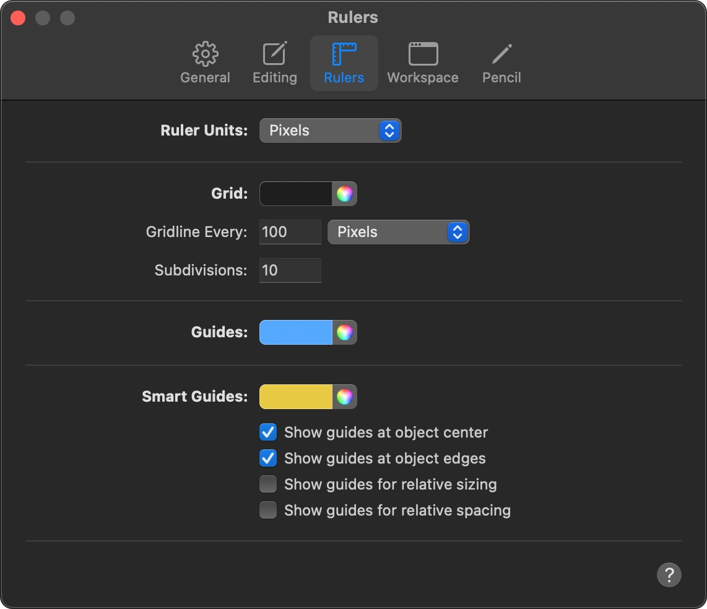Open the Editing preferences icon
The width and height of the screenshot is (707, 609).
[275, 54]
